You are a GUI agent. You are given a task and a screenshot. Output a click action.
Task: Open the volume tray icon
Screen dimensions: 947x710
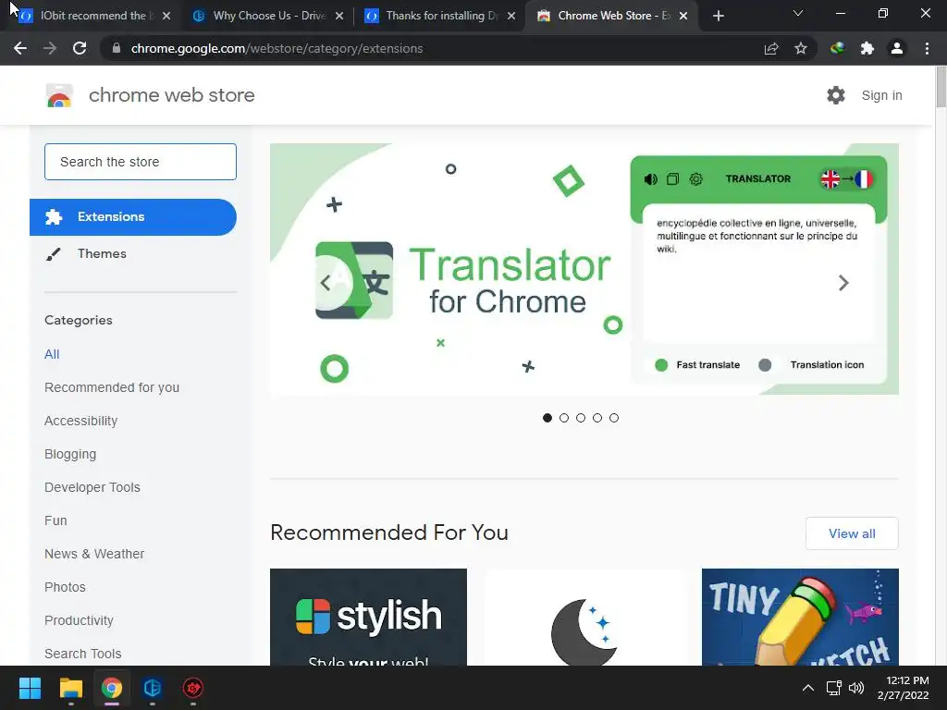tap(856, 688)
